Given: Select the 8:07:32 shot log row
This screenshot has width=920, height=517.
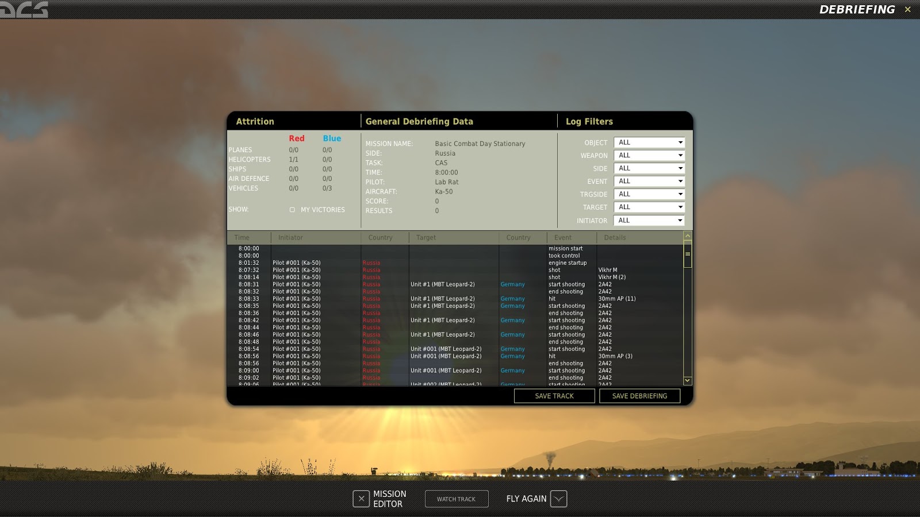Looking at the screenshot, I should [x=455, y=270].
